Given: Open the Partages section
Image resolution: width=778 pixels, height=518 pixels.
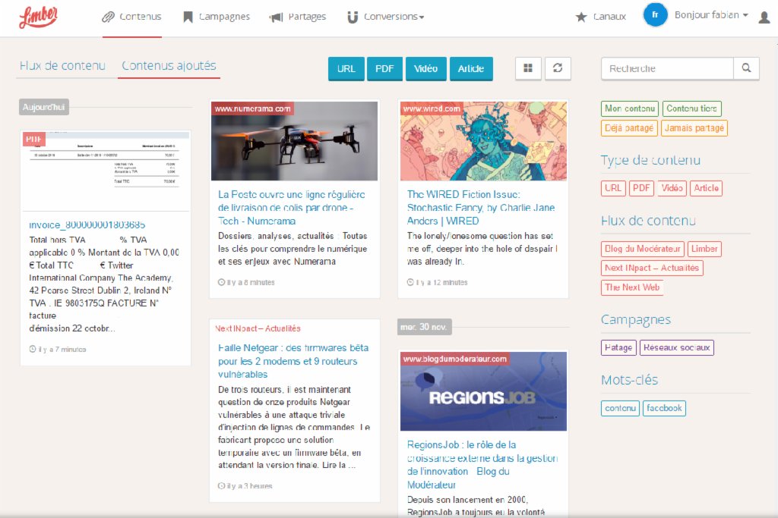Looking at the screenshot, I should pyautogui.click(x=307, y=17).
